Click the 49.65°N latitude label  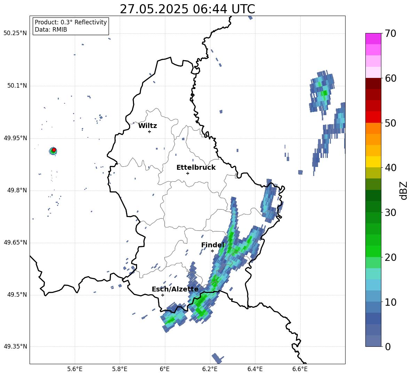click(x=15, y=242)
